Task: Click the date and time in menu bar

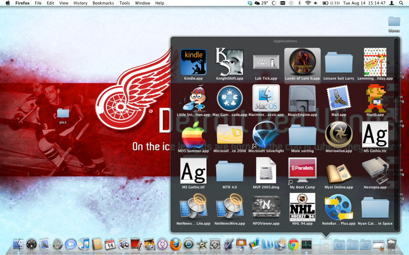Action: 364,3
